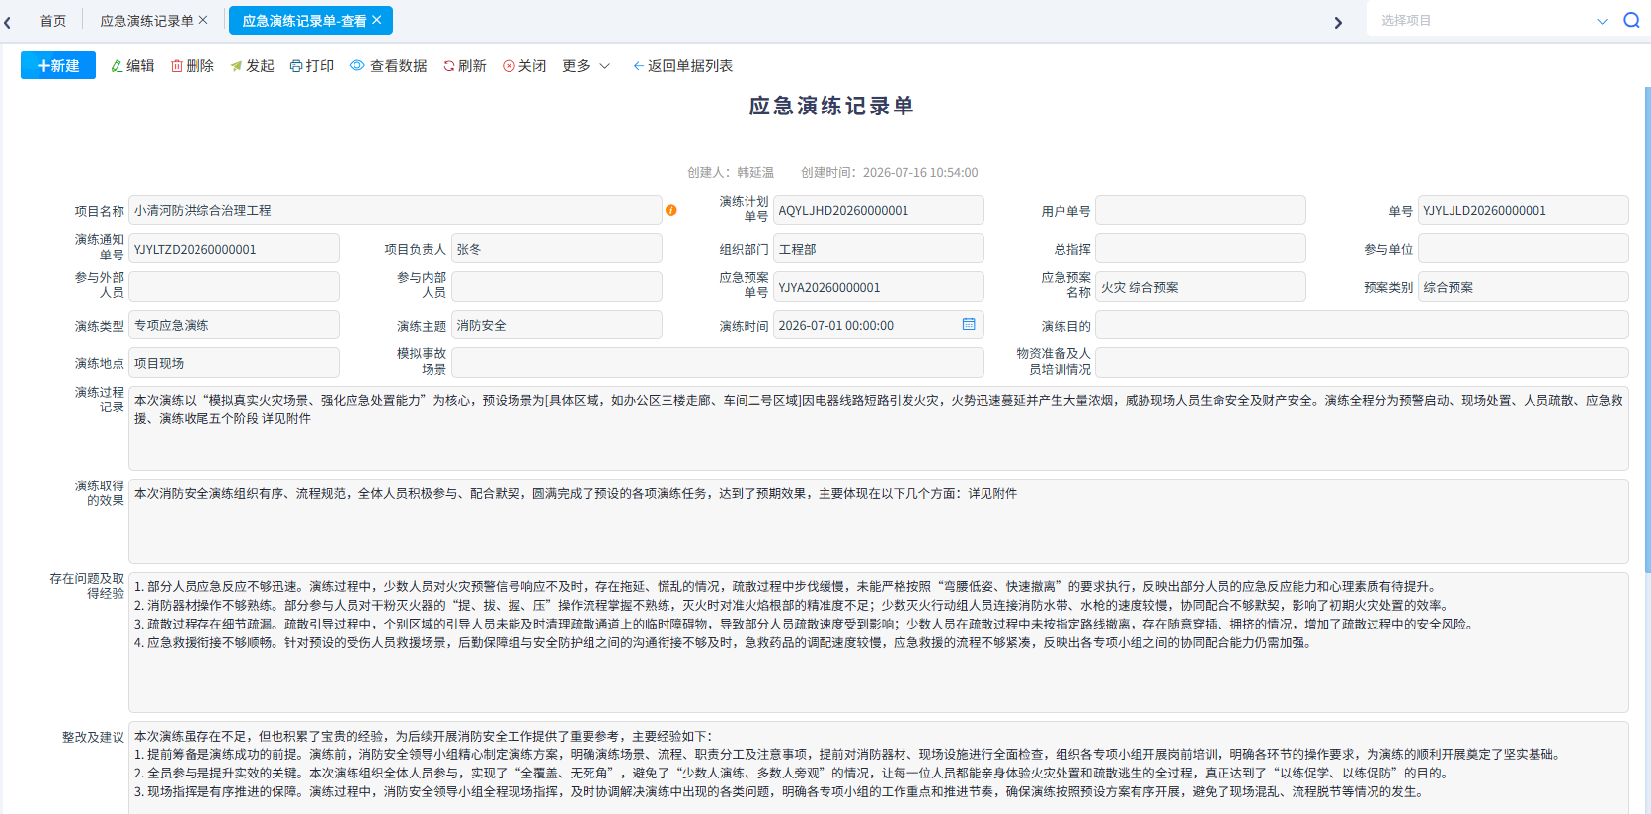Screen dimensions: 1651x814
Task: Switch to the 首页 home tab
Action: [53, 21]
